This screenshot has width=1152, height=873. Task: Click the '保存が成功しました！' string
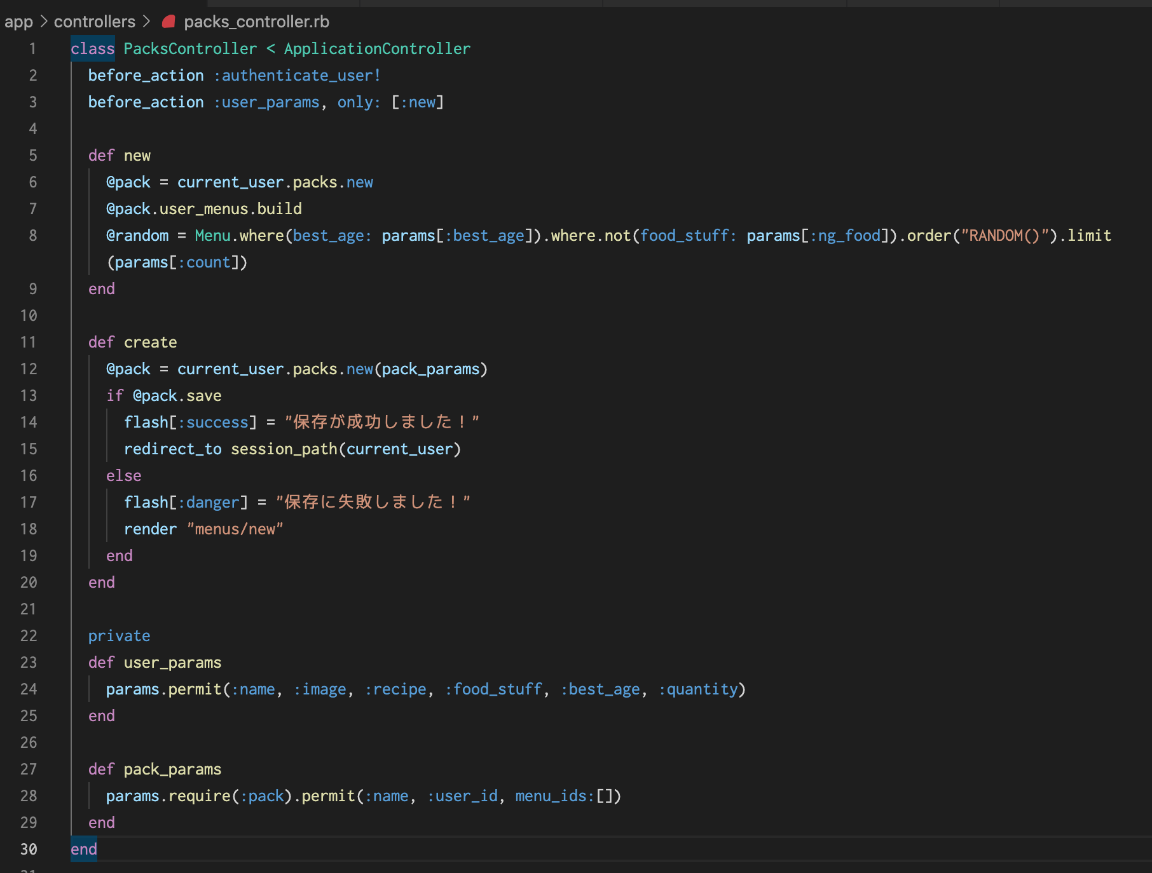(381, 423)
